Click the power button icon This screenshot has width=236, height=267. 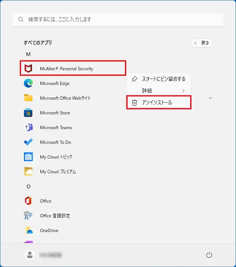tap(209, 255)
